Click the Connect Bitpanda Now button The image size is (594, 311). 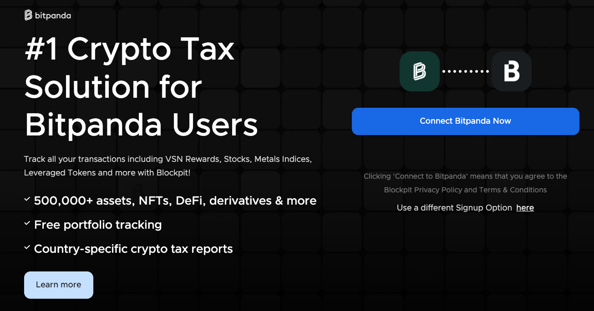point(465,121)
